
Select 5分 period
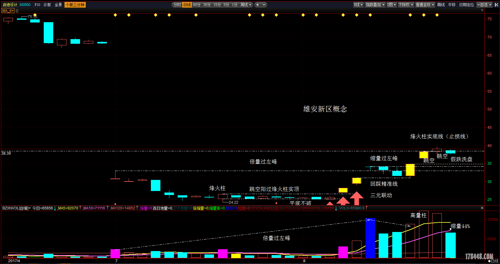tap(226, 5)
